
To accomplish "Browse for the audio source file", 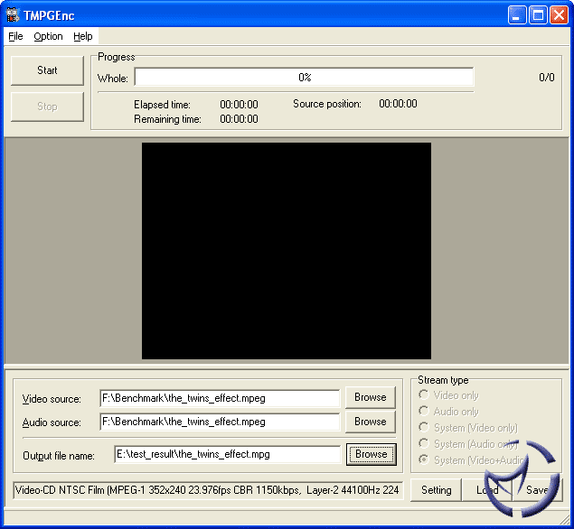I will [x=370, y=422].
